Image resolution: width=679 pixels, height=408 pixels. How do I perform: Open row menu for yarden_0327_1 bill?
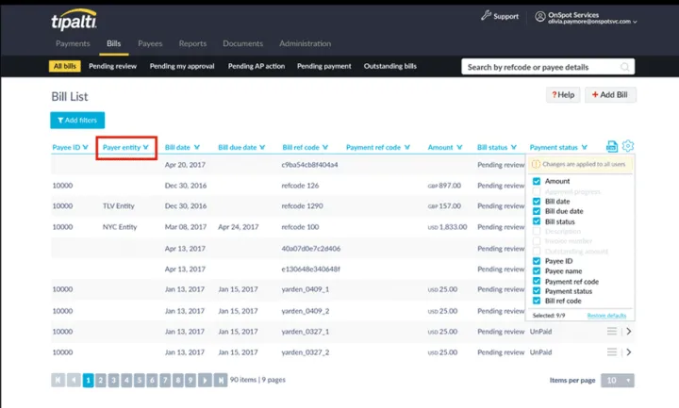(x=612, y=332)
